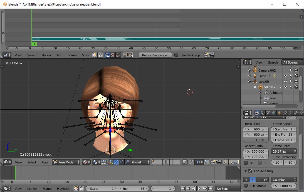Open the Scene properties tab
304x192 pixels.
[268, 113]
